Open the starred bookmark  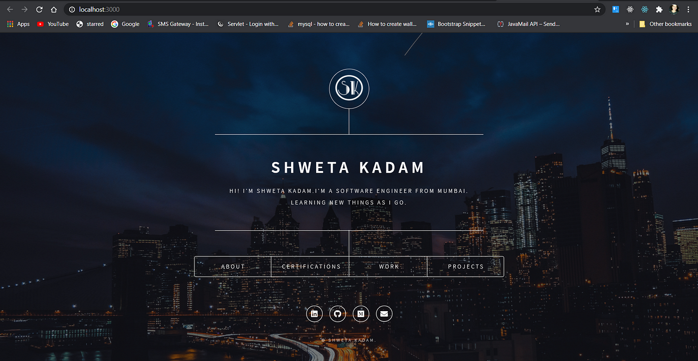(90, 24)
